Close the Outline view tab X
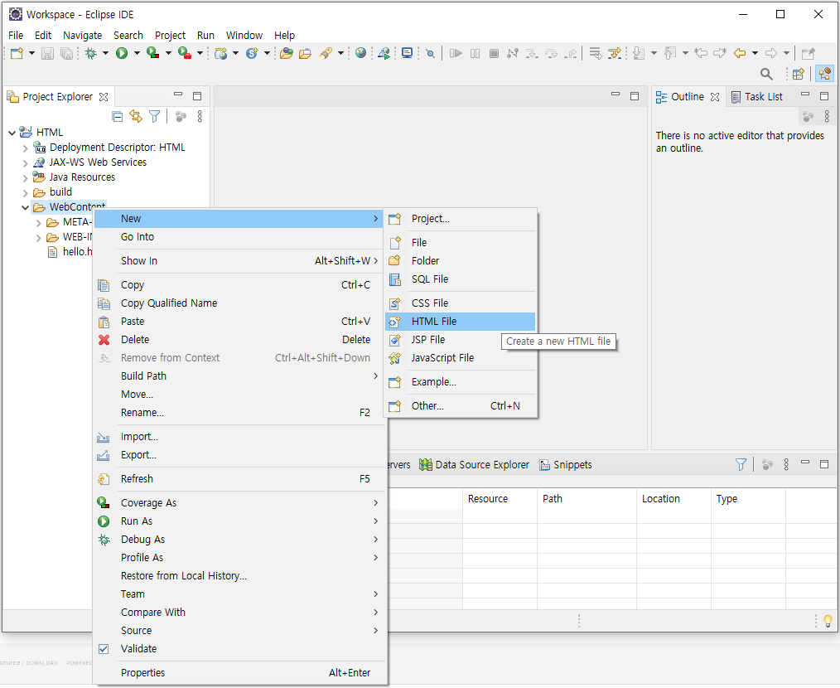Screen dimensions: 840x688 click(715, 97)
